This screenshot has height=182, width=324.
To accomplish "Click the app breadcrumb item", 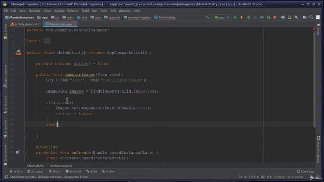I will [43, 18].
